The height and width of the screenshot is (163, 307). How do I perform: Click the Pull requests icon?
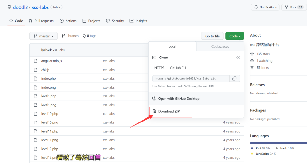30,21
